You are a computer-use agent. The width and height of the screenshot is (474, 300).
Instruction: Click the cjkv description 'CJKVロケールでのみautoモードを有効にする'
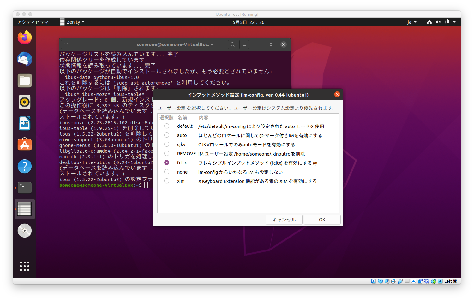(x=247, y=144)
